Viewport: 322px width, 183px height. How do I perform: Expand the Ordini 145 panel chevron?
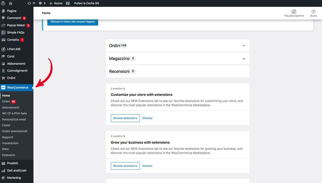click(244, 45)
